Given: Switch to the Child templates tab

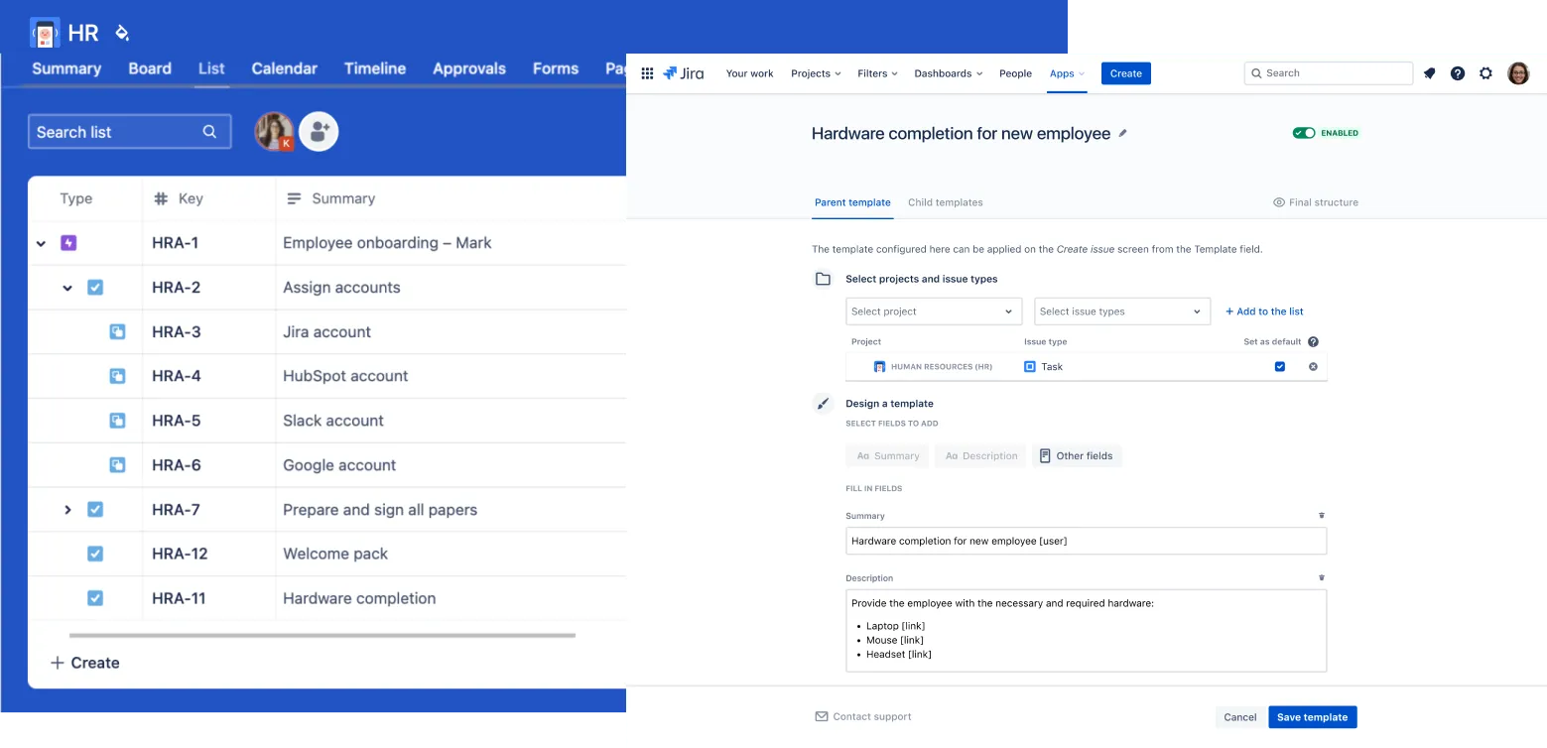Looking at the screenshot, I should click(945, 202).
